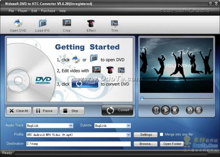Viewport: 220px width, 157px height.
Task: Click the Clear All button
Action: click(x=19, y=111)
